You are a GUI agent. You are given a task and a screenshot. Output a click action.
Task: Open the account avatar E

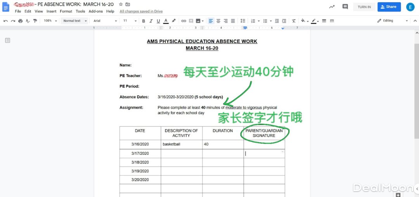[410, 7]
